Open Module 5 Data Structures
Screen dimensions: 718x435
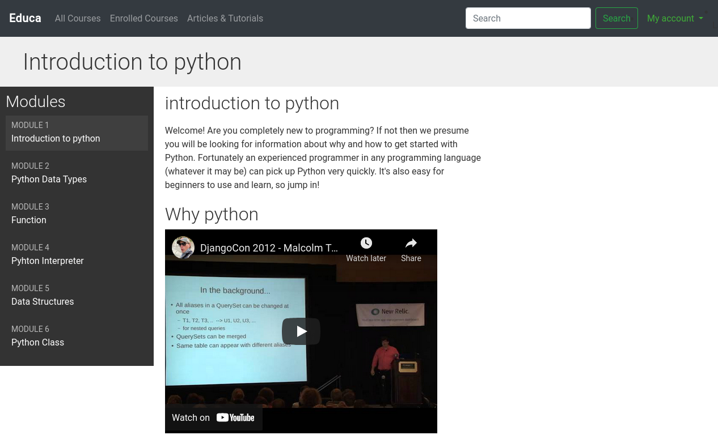pyautogui.click(x=77, y=296)
